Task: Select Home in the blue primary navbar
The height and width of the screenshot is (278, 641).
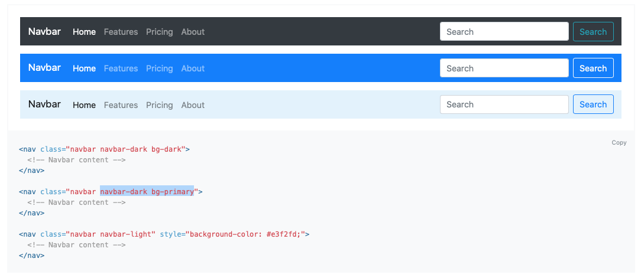Action: 84,68
